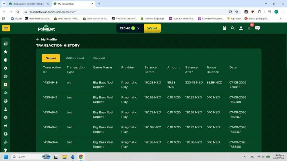Select the star favorites sidebar icon
The height and width of the screenshot is (161, 287).
[6, 52]
